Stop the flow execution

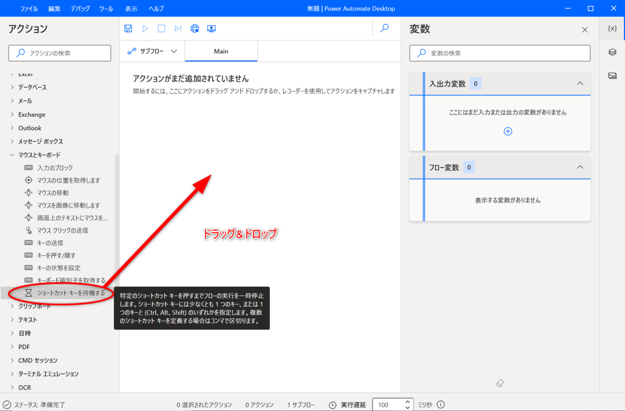[x=161, y=29]
